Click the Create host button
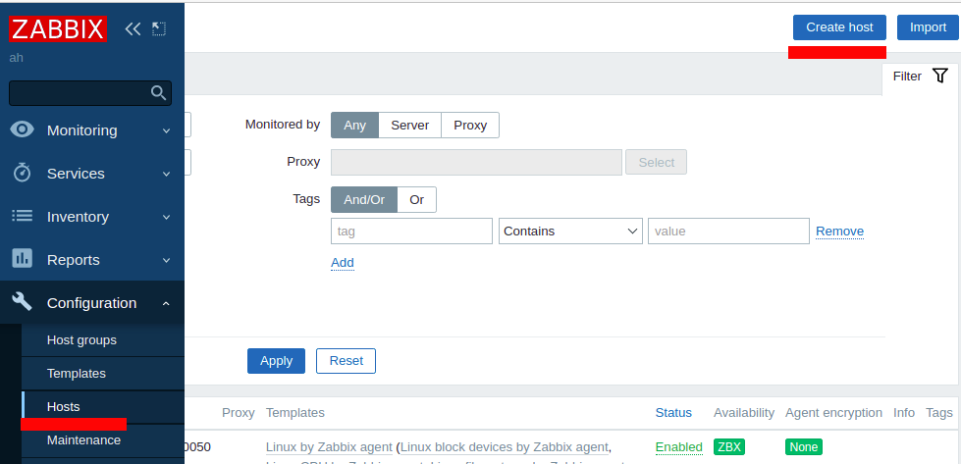The width and height of the screenshot is (961, 464). pyautogui.click(x=839, y=27)
